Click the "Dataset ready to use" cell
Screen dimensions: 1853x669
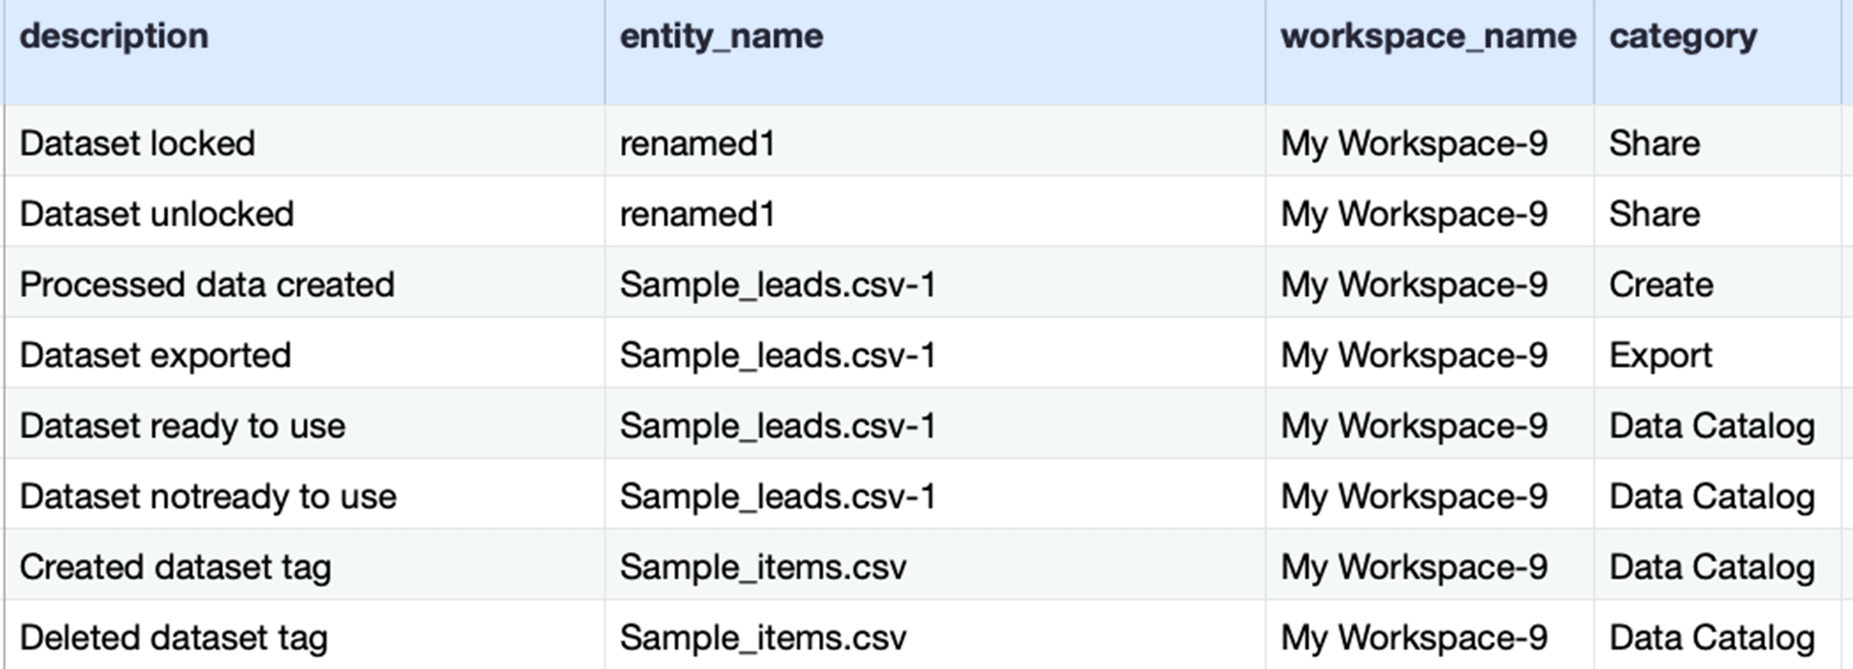click(182, 425)
